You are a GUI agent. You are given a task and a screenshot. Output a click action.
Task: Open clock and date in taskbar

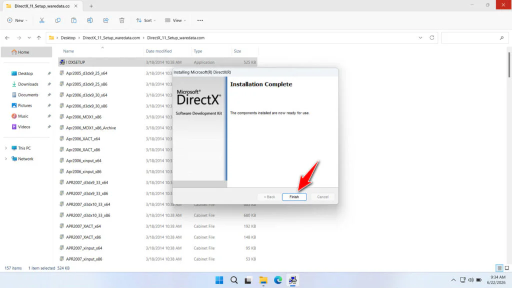[x=496, y=280]
